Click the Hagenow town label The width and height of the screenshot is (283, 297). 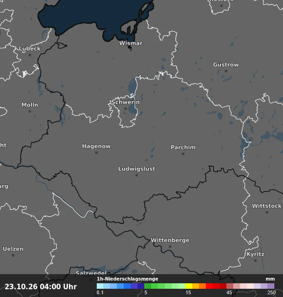click(x=96, y=146)
